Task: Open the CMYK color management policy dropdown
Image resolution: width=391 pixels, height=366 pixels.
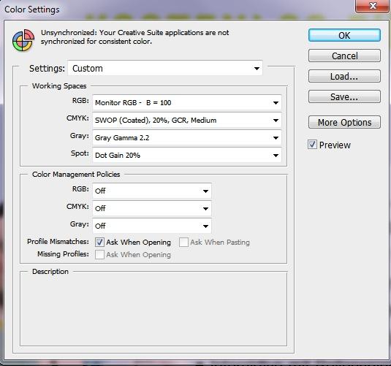Action: (x=152, y=208)
